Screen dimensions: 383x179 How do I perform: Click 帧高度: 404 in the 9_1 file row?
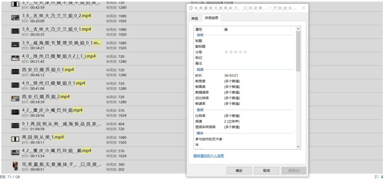[115, 124]
